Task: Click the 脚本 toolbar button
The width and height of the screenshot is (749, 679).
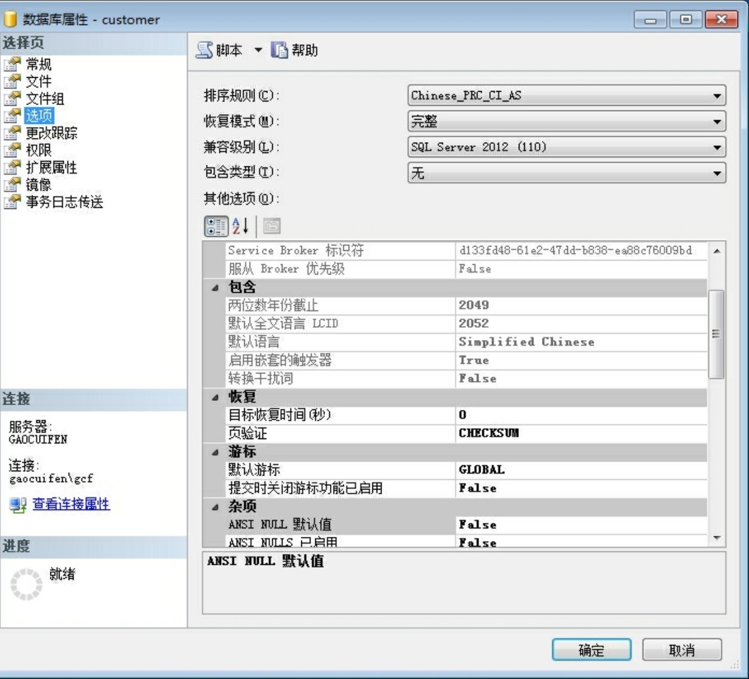Action: click(220, 50)
